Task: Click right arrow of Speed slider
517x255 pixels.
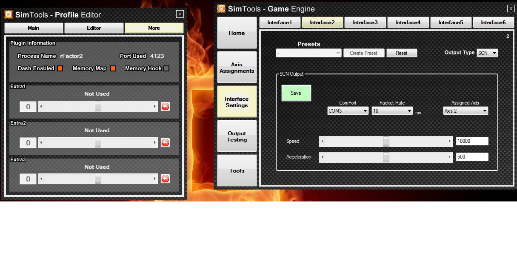Action: (450, 142)
